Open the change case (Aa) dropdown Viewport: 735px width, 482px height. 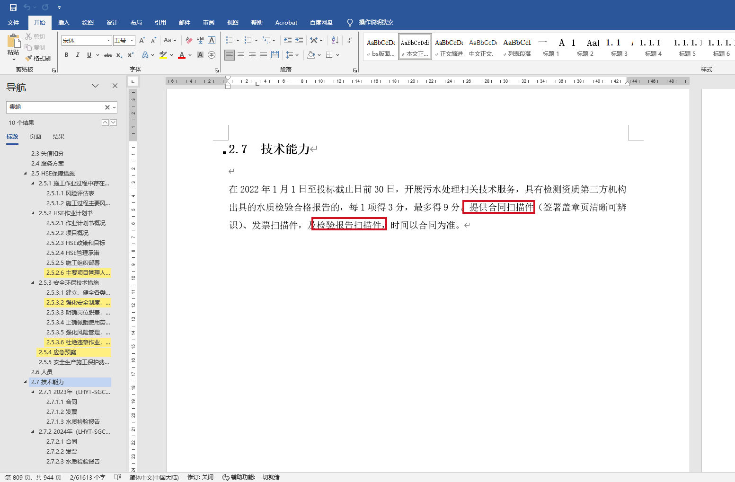170,40
